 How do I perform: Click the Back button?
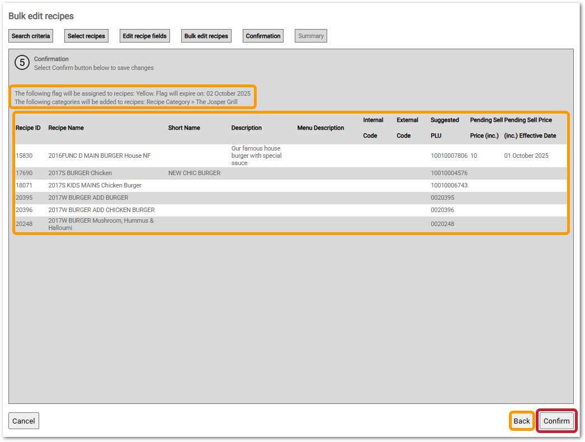(x=521, y=421)
